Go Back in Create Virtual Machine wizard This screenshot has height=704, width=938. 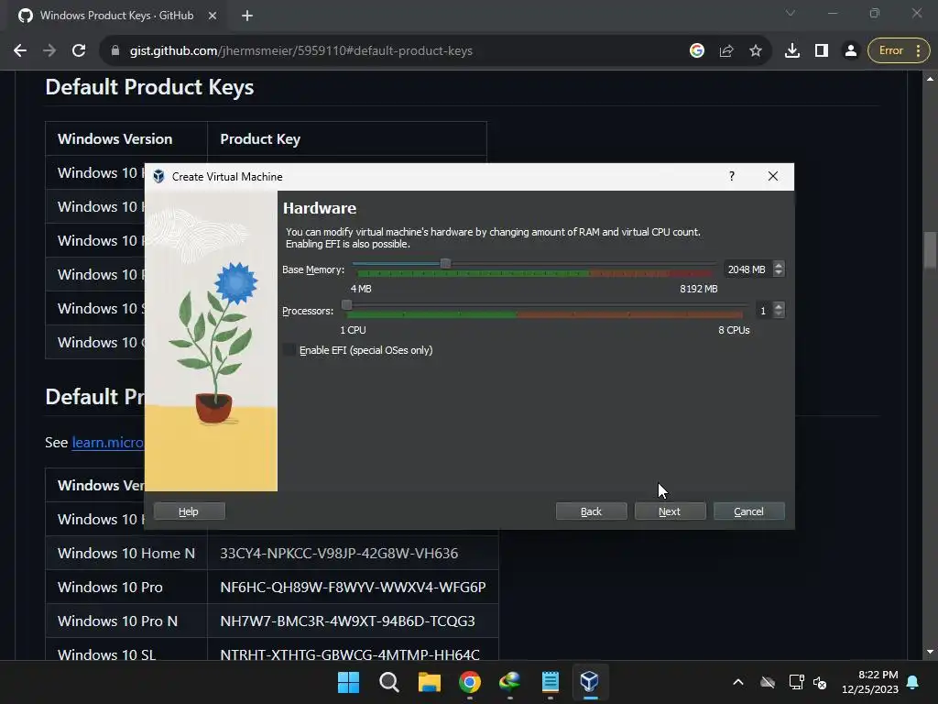(x=591, y=511)
